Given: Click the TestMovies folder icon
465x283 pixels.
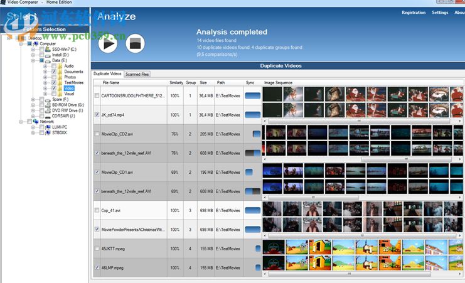Looking at the screenshot, I should pos(60,82).
